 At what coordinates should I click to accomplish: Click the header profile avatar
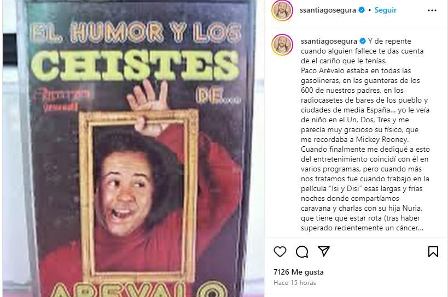(x=282, y=10)
